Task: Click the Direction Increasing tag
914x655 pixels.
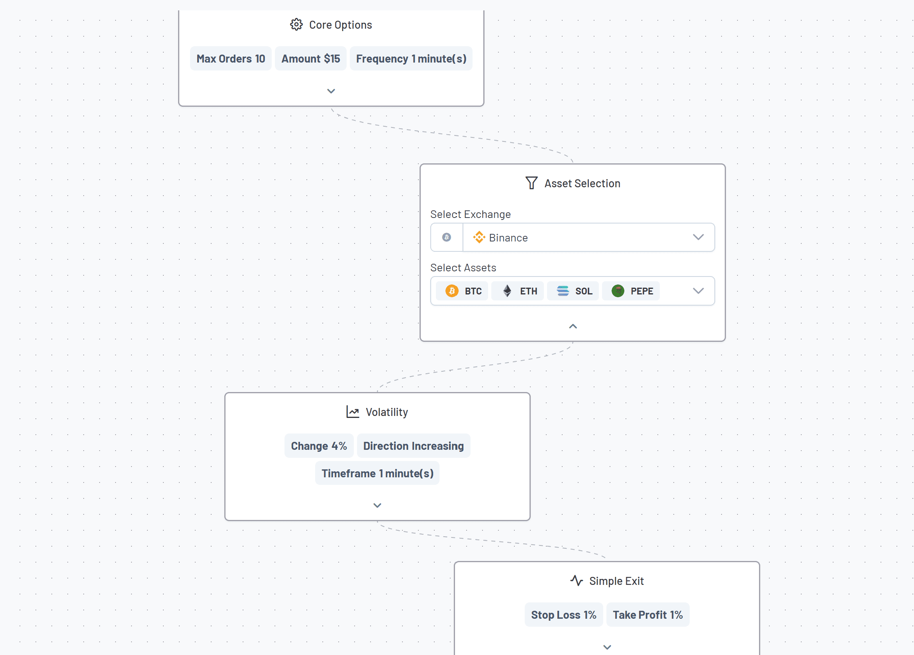Action: pyautogui.click(x=413, y=446)
